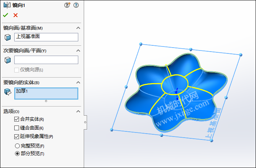The image size is (256, 168).
Task: Click the plane's bottom-right corner handle
Action: click(211, 141)
